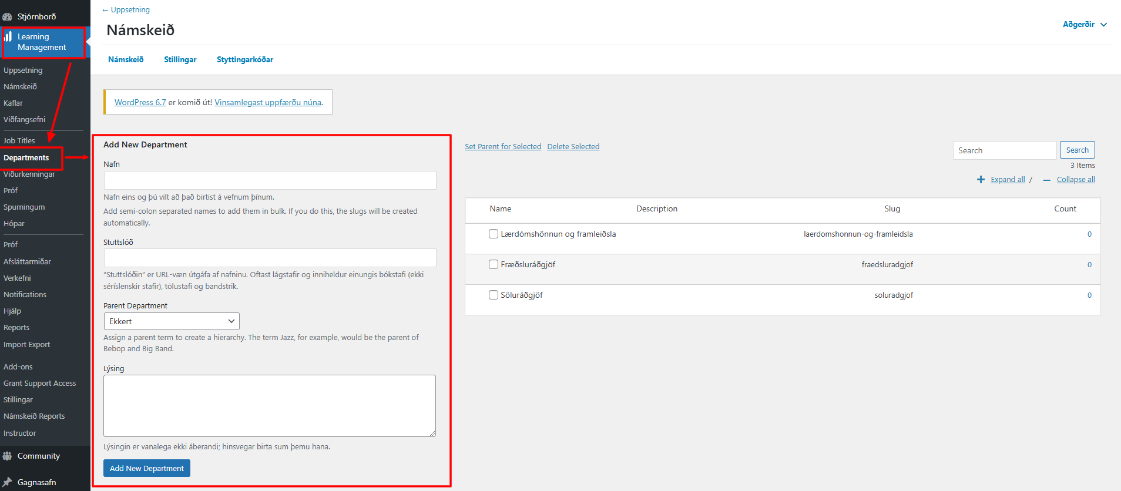Open the Parent Department dropdown
Image resolution: width=1121 pixels, height=491 pixels.
click(172, 321)
